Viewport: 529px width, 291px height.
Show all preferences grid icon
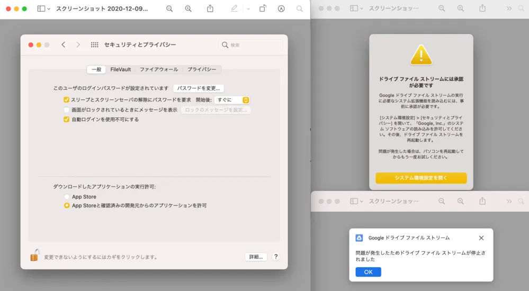(x=94, y=44)
